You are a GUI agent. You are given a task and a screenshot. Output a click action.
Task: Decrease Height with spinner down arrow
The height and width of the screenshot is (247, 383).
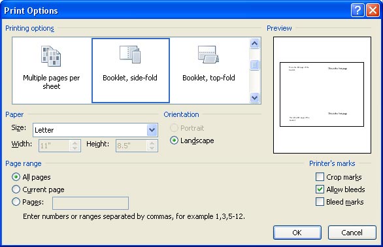tap(152, 148)
